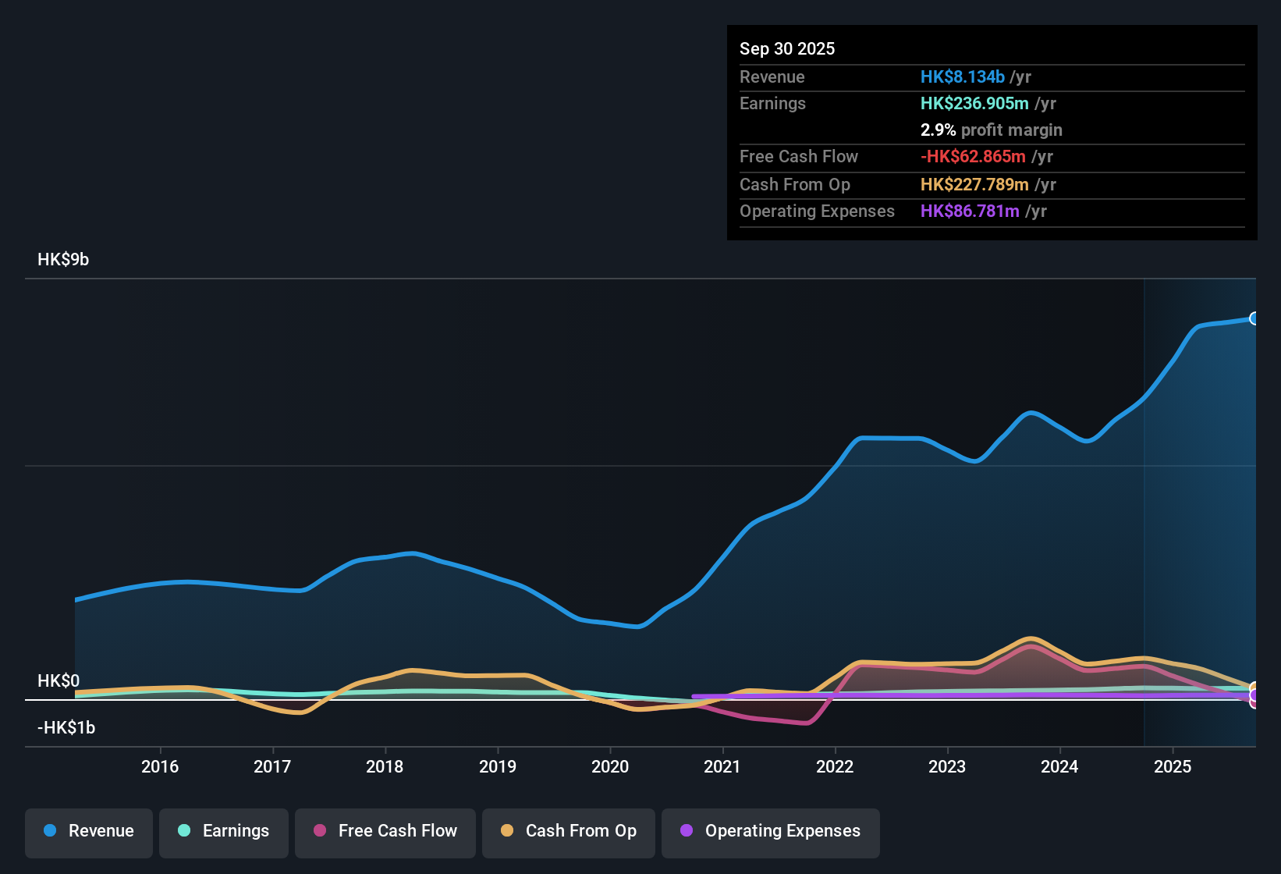Click the pink Free Cash Flow legend dot

(x=318, y=831)
